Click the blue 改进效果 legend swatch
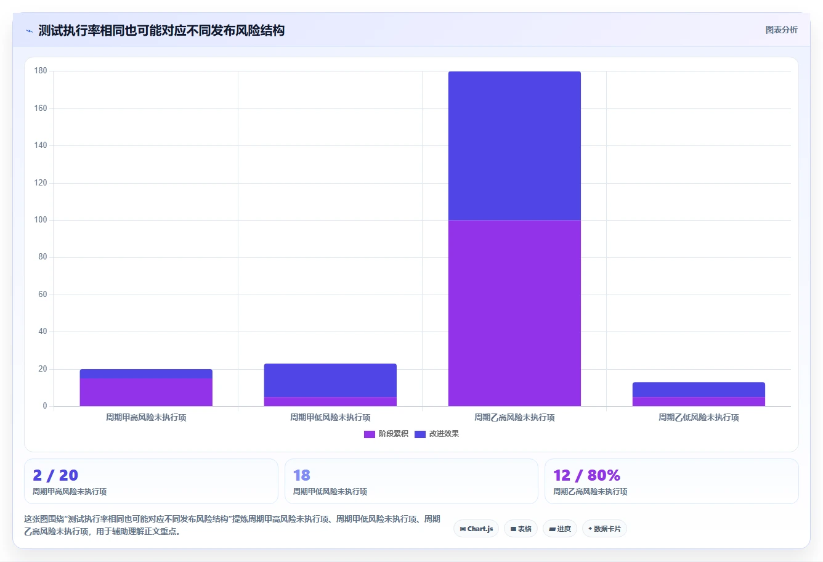823x562 pixels. tap(420, 434)
